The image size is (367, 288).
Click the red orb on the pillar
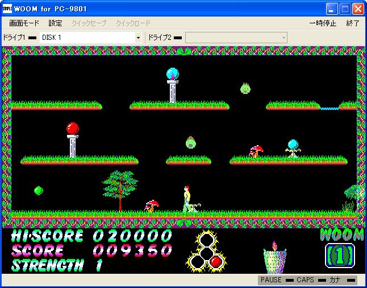pyautogui.click(x=73, y=128)
